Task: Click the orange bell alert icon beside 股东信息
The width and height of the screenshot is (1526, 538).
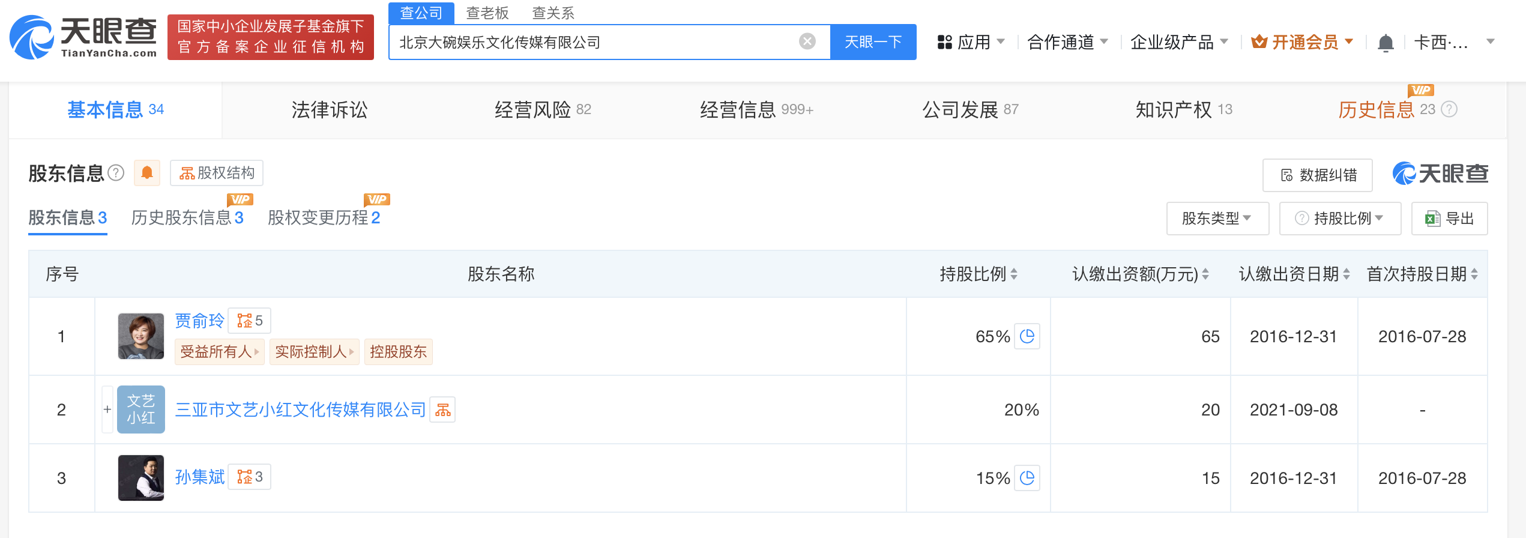Action: pos(146,173)
